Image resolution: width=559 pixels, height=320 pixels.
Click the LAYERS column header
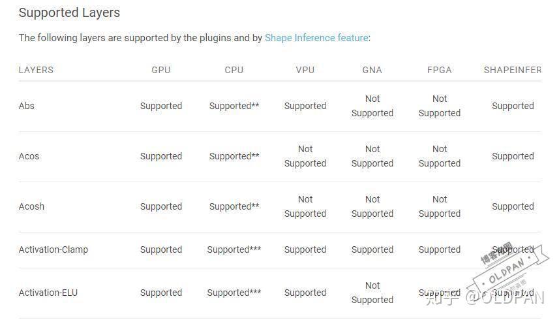[x=36, y=70]
